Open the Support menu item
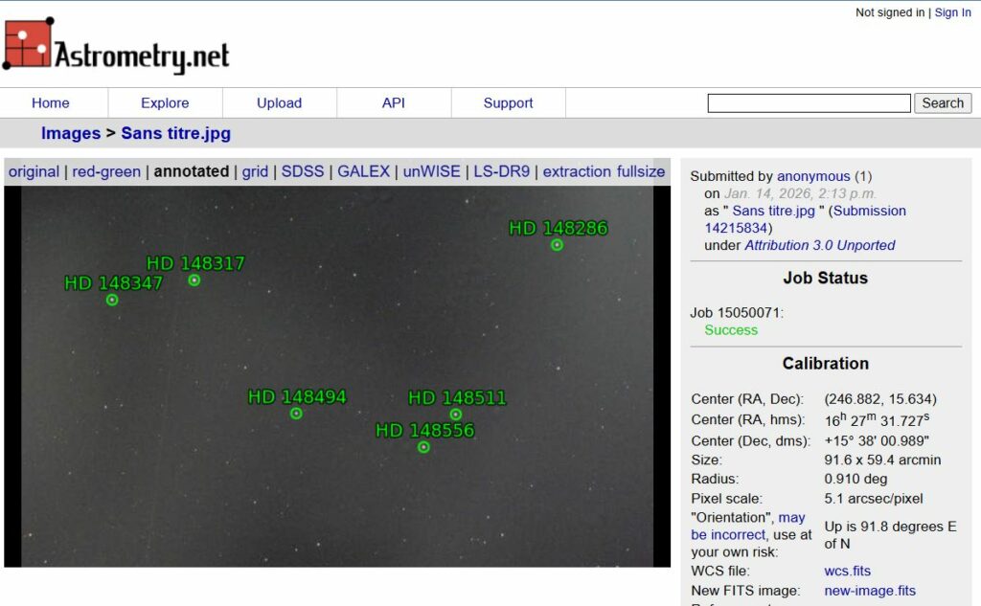The height and width of the screenshot is (606, 981). coord(508,103)
